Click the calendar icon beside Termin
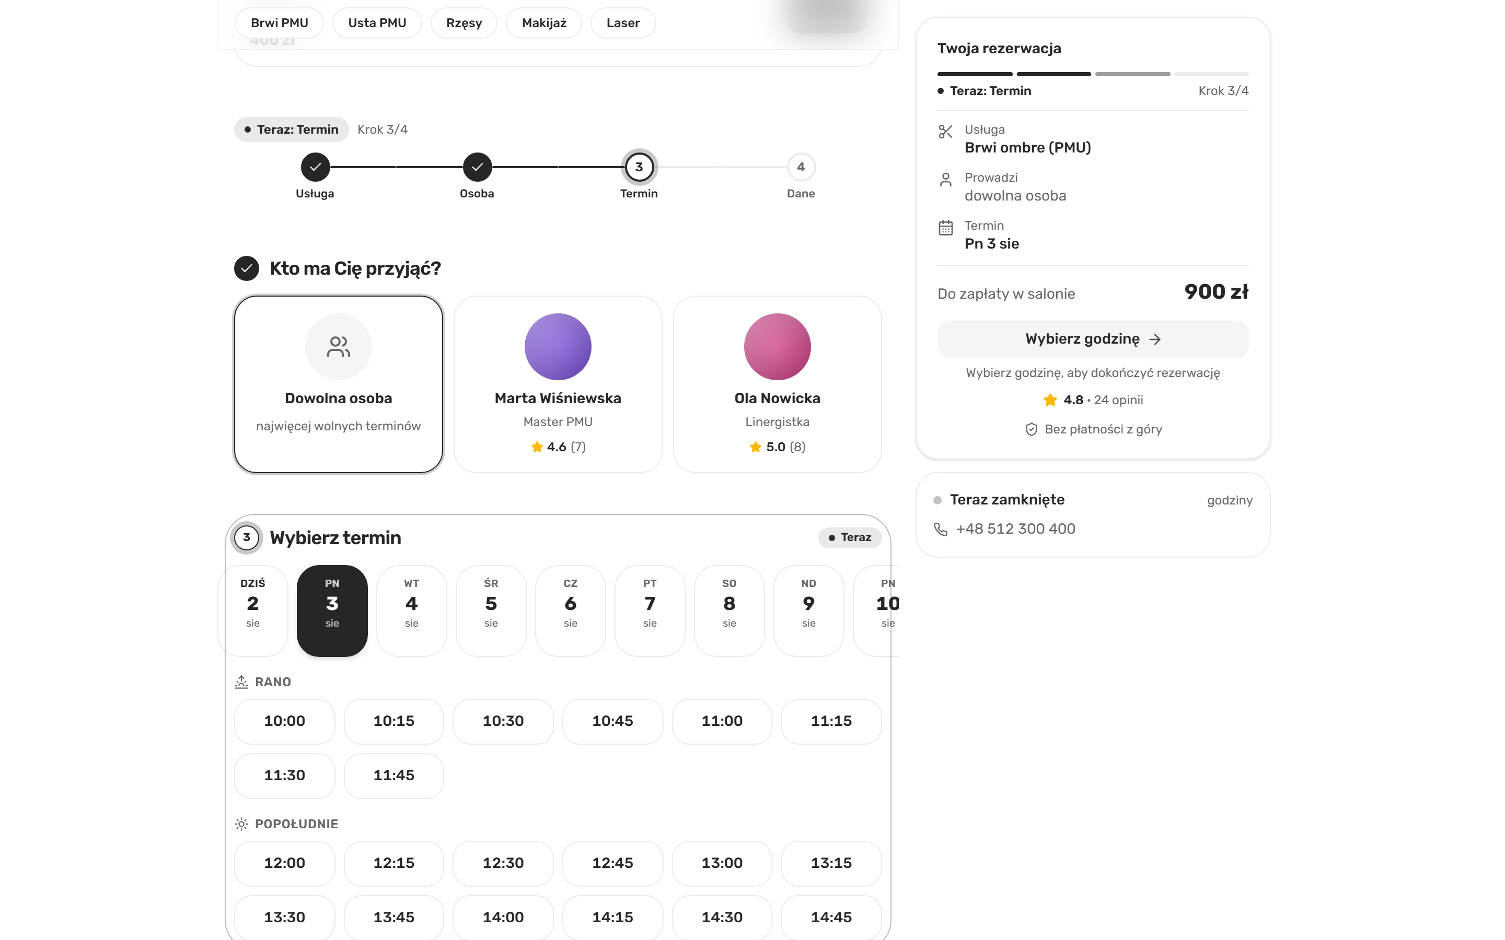The height and width of the screenshot is (940, 1505). [945, 228]
